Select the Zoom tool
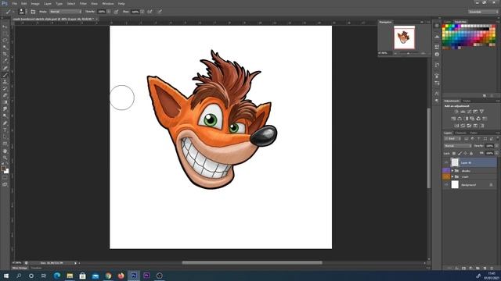 tap(5, 158)
